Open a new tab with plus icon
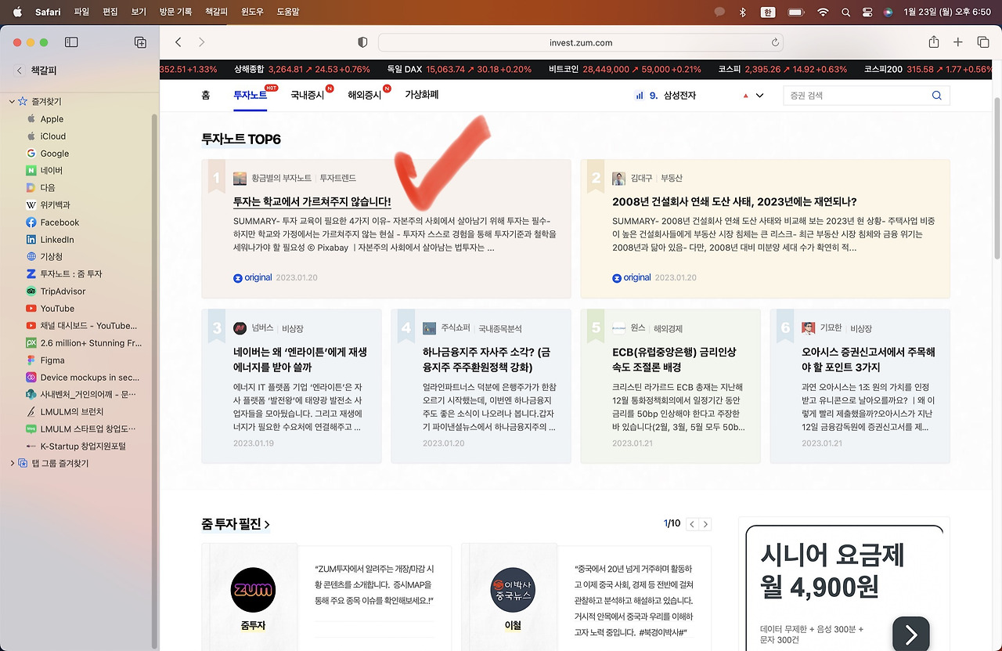 point(958,42)
